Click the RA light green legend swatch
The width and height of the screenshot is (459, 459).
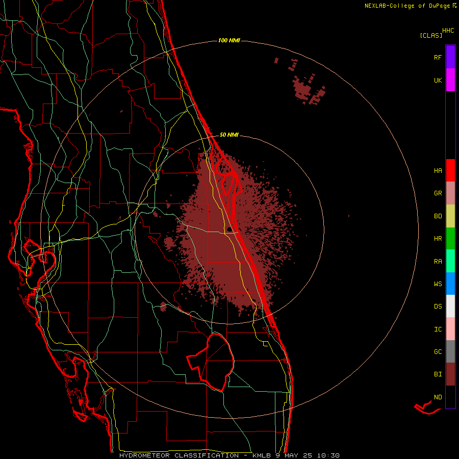(x=450, y=261)
